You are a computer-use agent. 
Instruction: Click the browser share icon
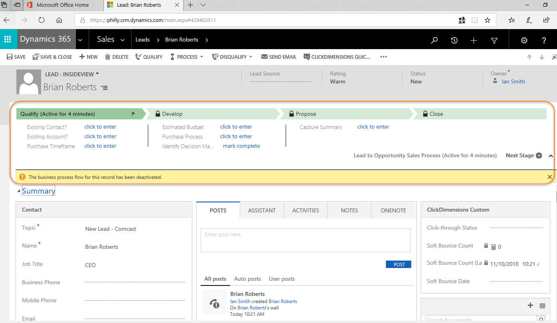tap(546, 20)
